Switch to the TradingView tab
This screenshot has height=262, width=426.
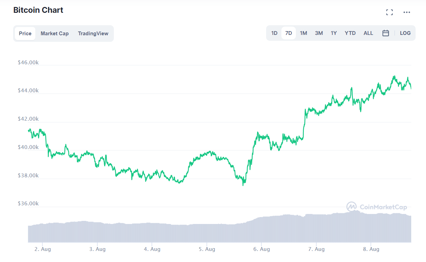pos(93,33)
